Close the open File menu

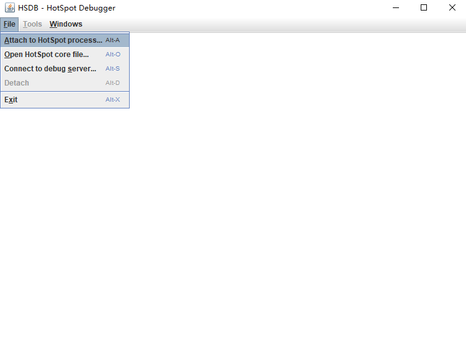pos(9,24)
